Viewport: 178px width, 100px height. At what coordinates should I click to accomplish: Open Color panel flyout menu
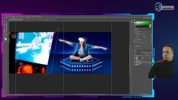pos(151,20)
